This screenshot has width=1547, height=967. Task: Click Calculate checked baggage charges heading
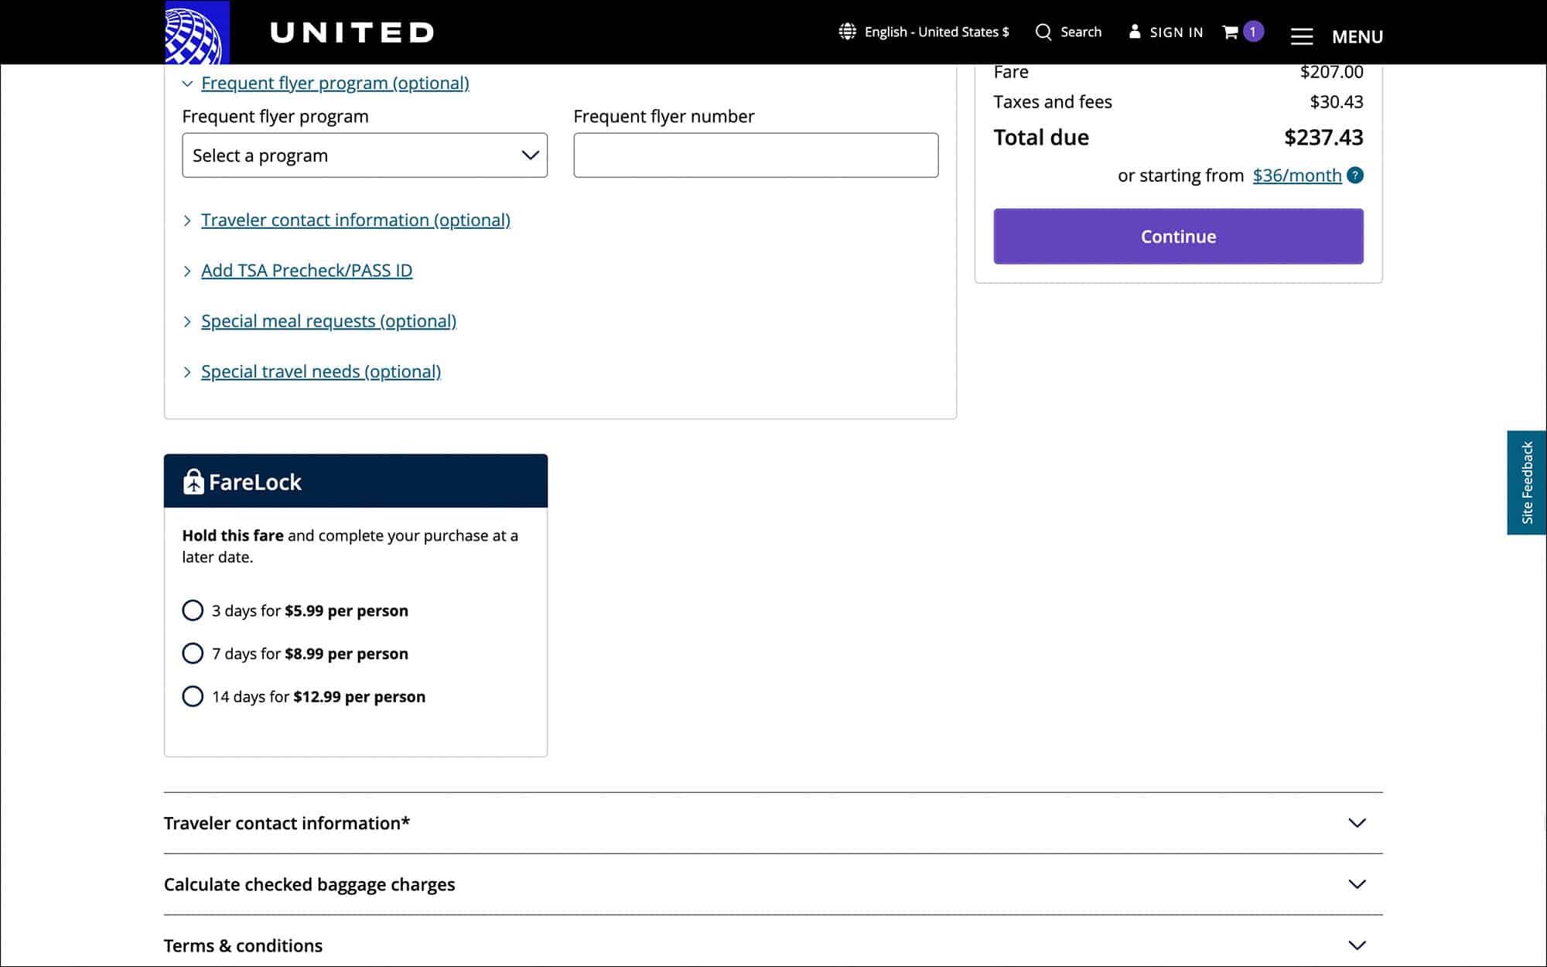point(309,884)
